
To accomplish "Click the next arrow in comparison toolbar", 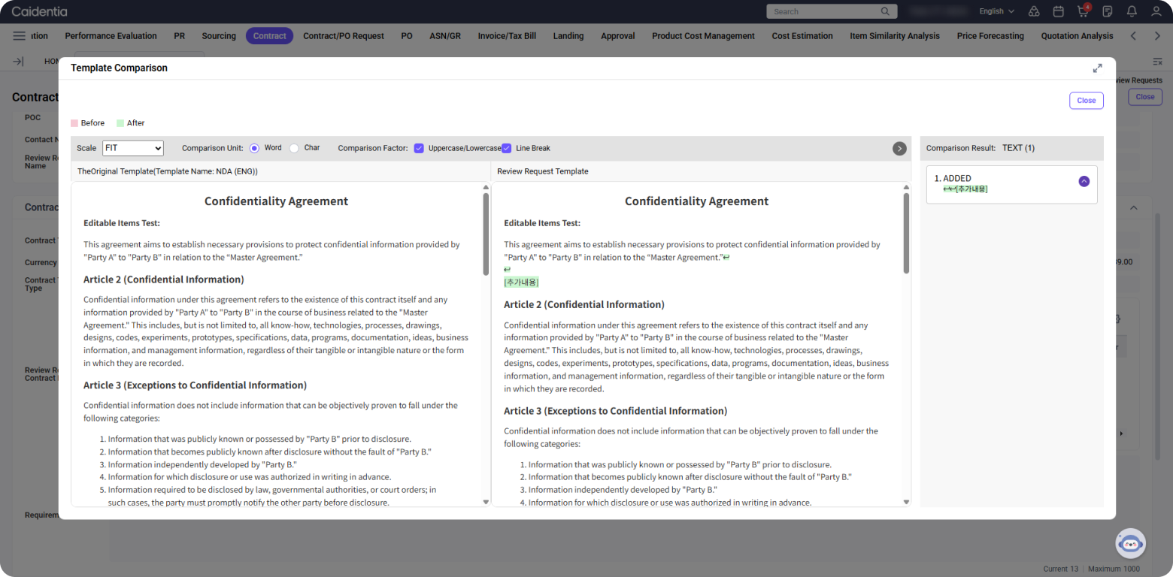I will [x=899, y=149].
